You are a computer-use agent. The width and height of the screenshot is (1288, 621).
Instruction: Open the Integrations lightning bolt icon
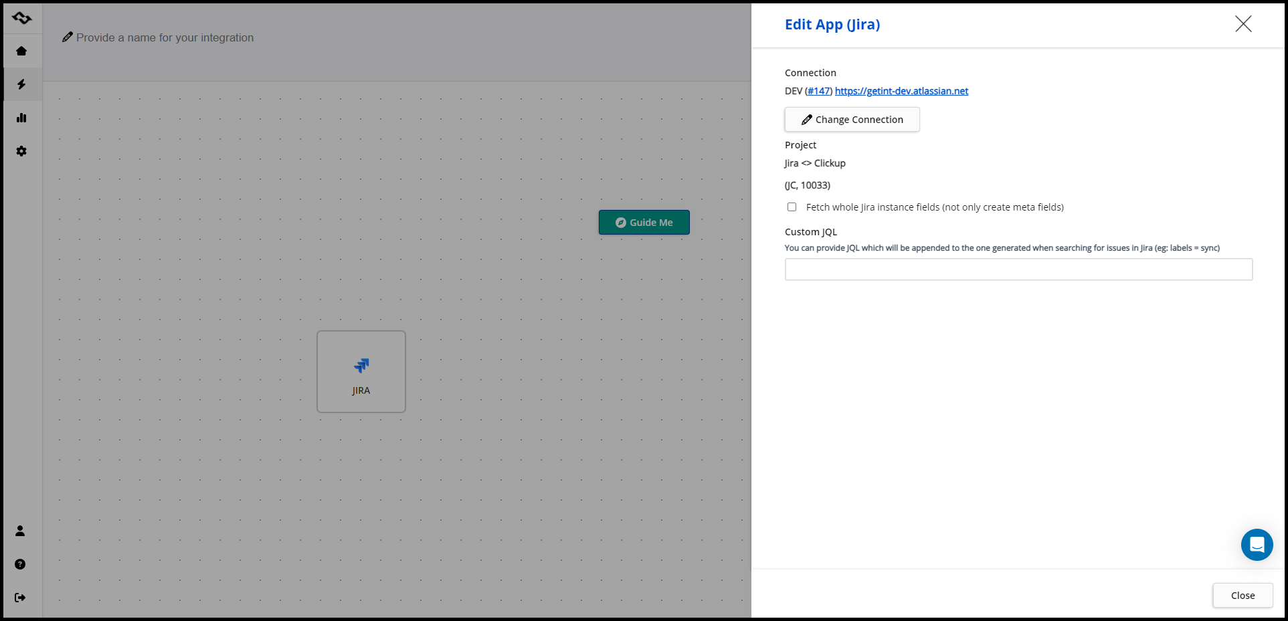21,84
